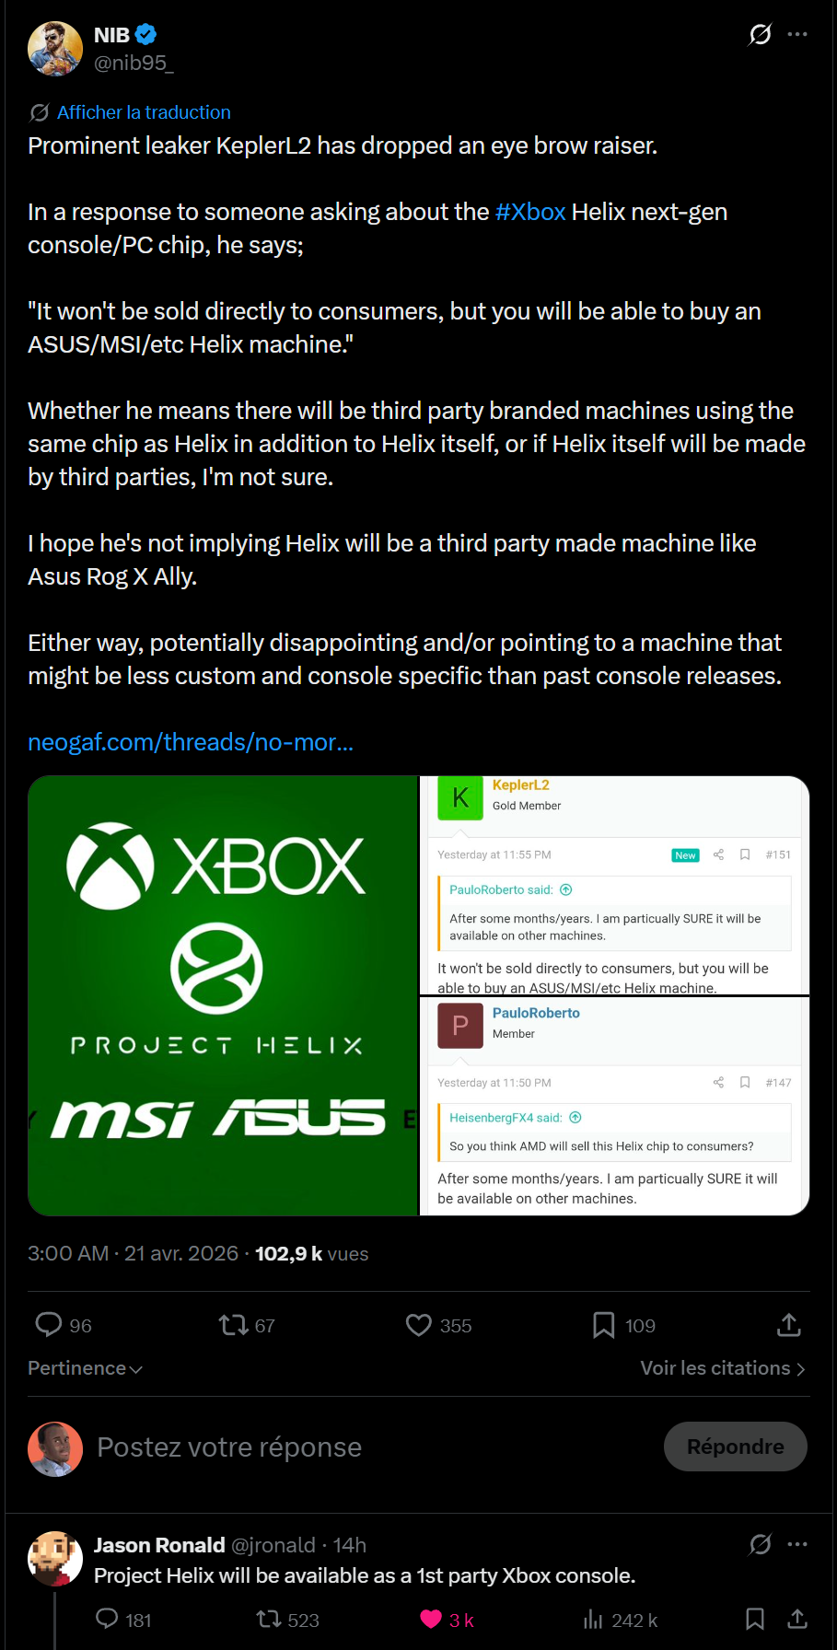Open the #Xbox hashtag
Viewport: 837px width, 1650px height.
pyautogui.click(x=530, y=212)
